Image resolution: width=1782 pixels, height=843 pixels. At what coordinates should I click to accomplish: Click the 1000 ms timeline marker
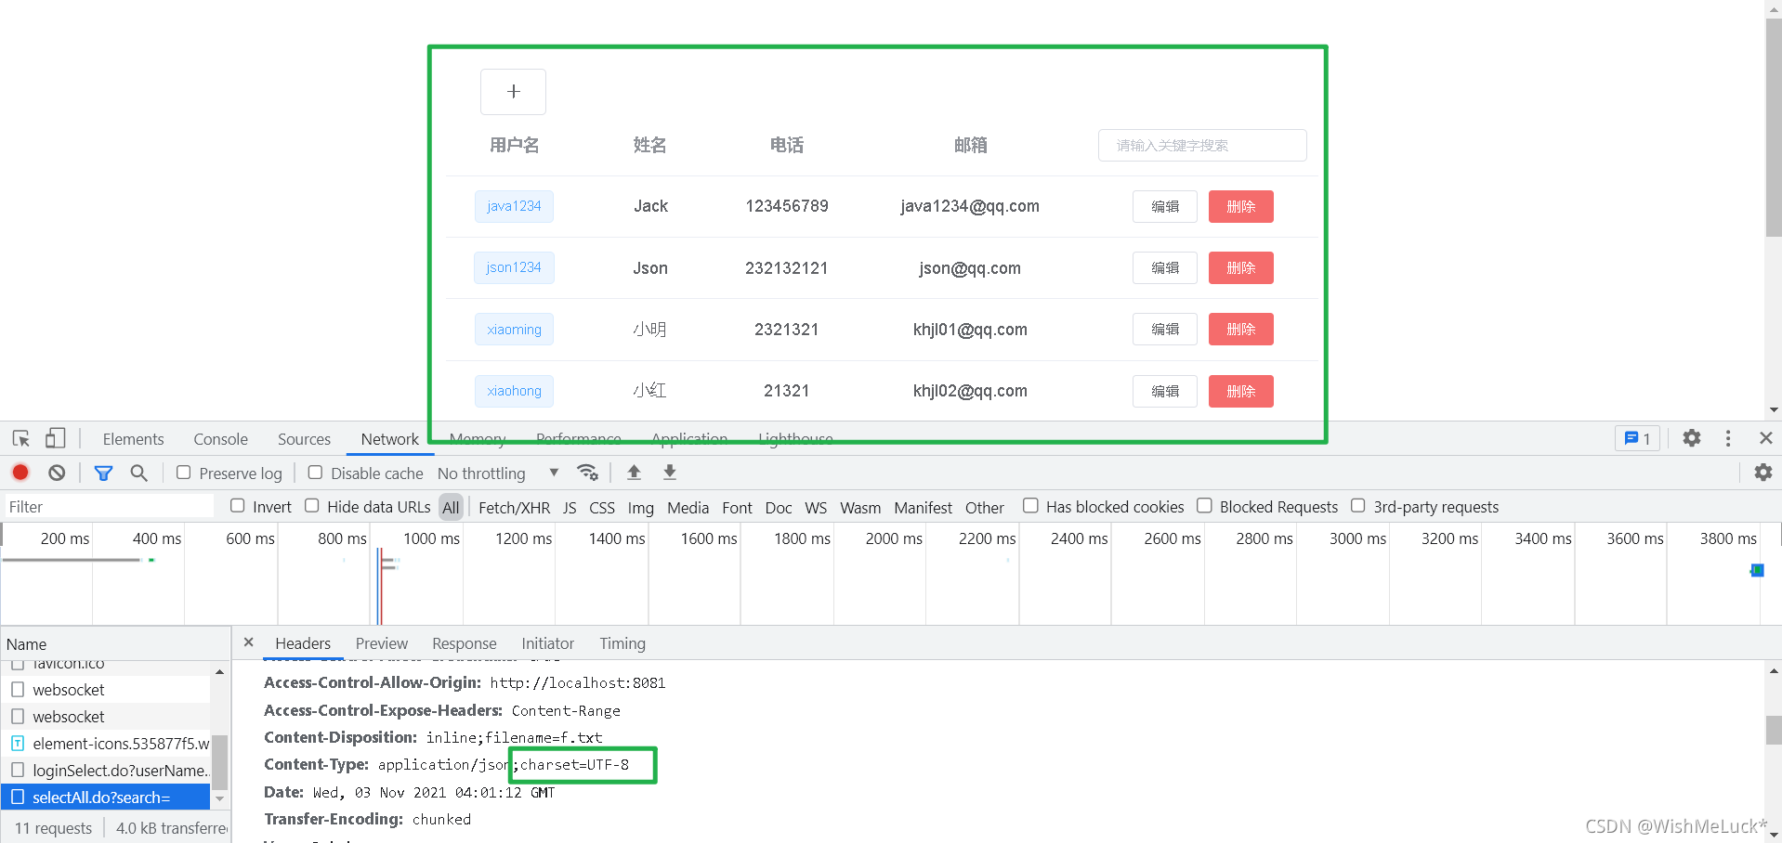click(x=431, y=538)
